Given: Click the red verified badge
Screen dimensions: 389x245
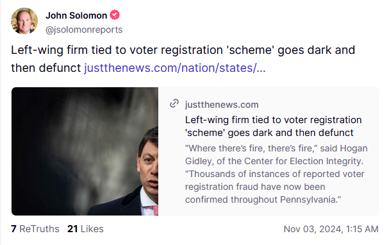Looking at the screenshot, I should tap(115, 15).
